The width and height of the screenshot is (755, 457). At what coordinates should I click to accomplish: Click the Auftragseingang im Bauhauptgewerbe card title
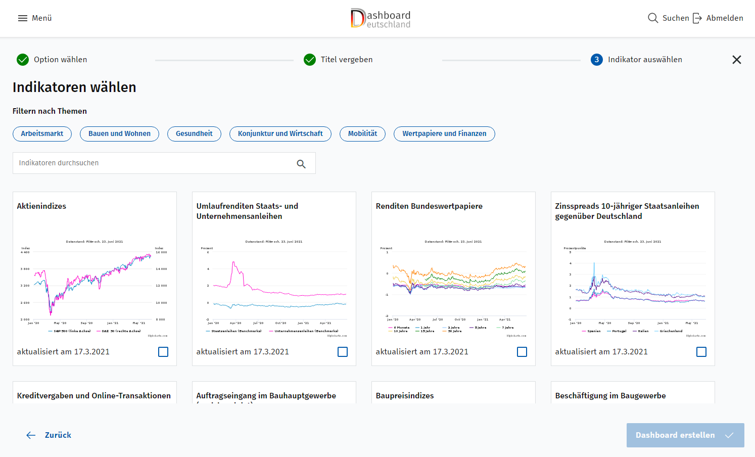coord(266,396)
